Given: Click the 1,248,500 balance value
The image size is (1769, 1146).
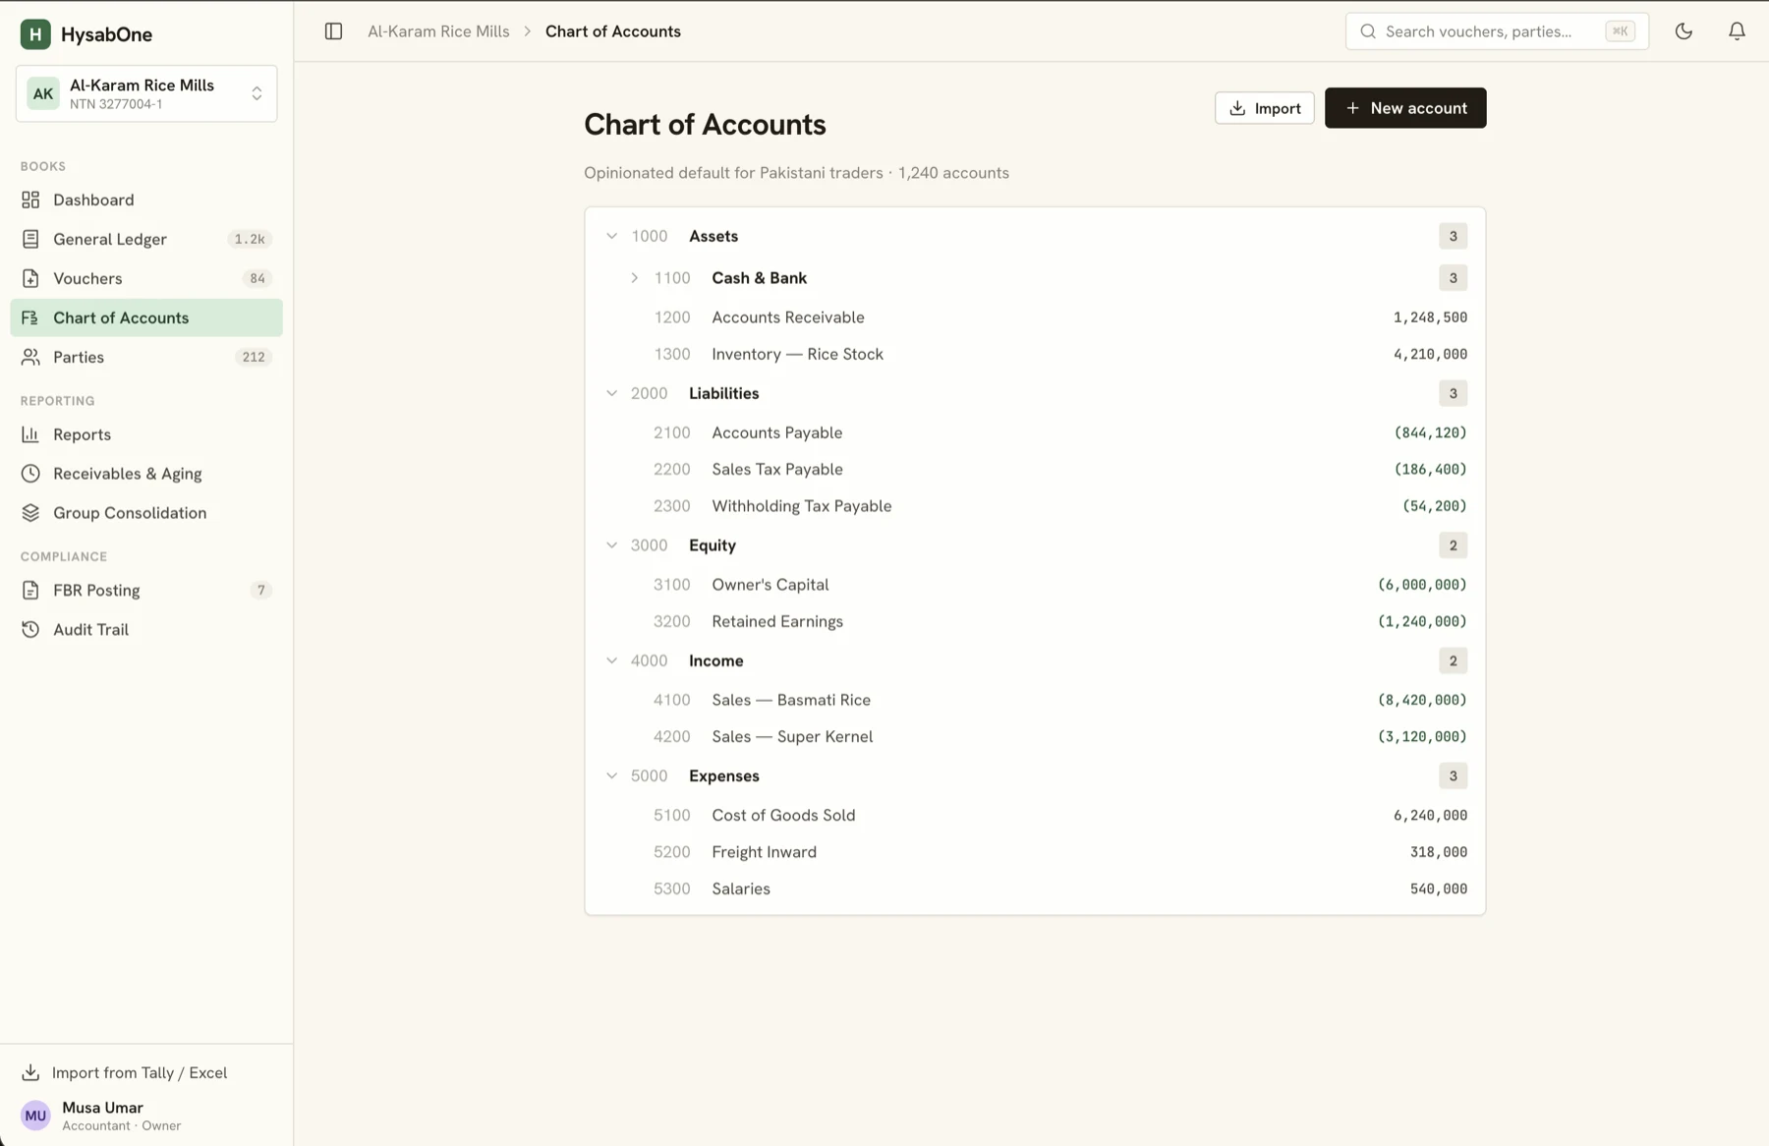Looking at the screenshot, I should (1430, 317).
